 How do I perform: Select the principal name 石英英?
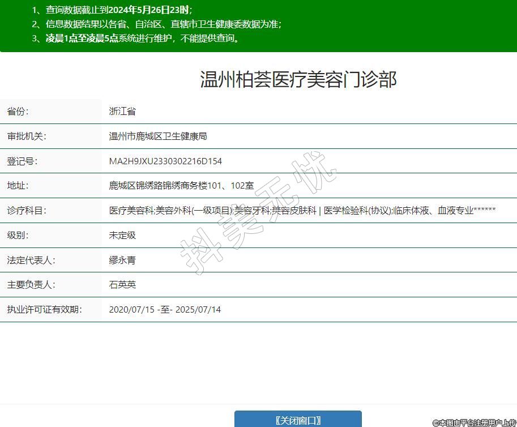pos(122,285)
